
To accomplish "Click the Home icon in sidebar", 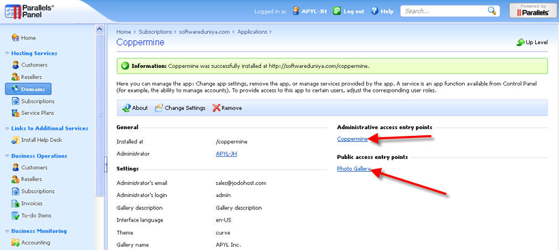I will click(15, 37).
